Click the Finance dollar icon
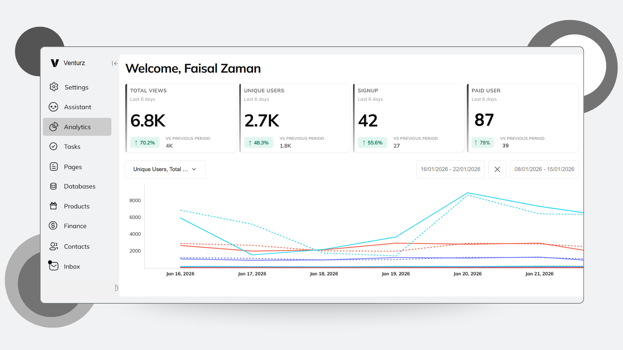This screenshot has width=623, height=350. [54, 226]
